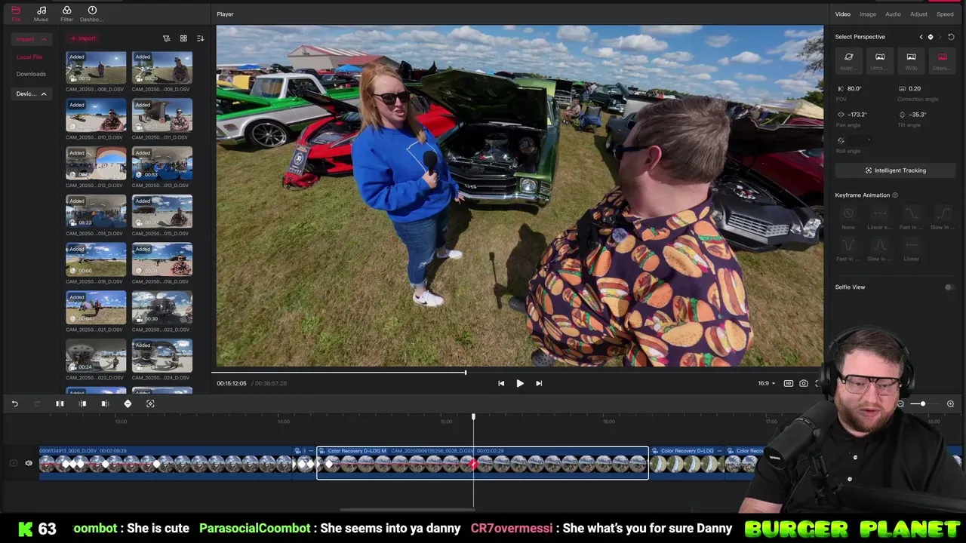Undo the last edit
966x543 pixels.
14,404
